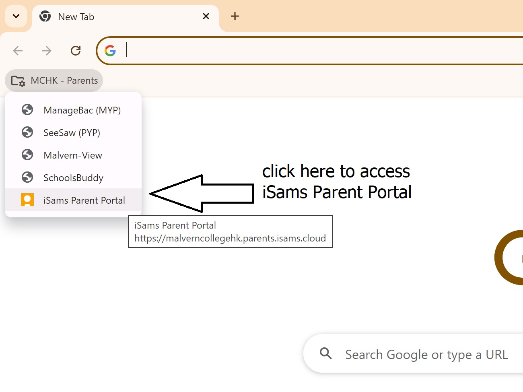Click the Google icon in address bar
Image resolution: width=523 pixels, height=392 pixels.
click(110, 51)
